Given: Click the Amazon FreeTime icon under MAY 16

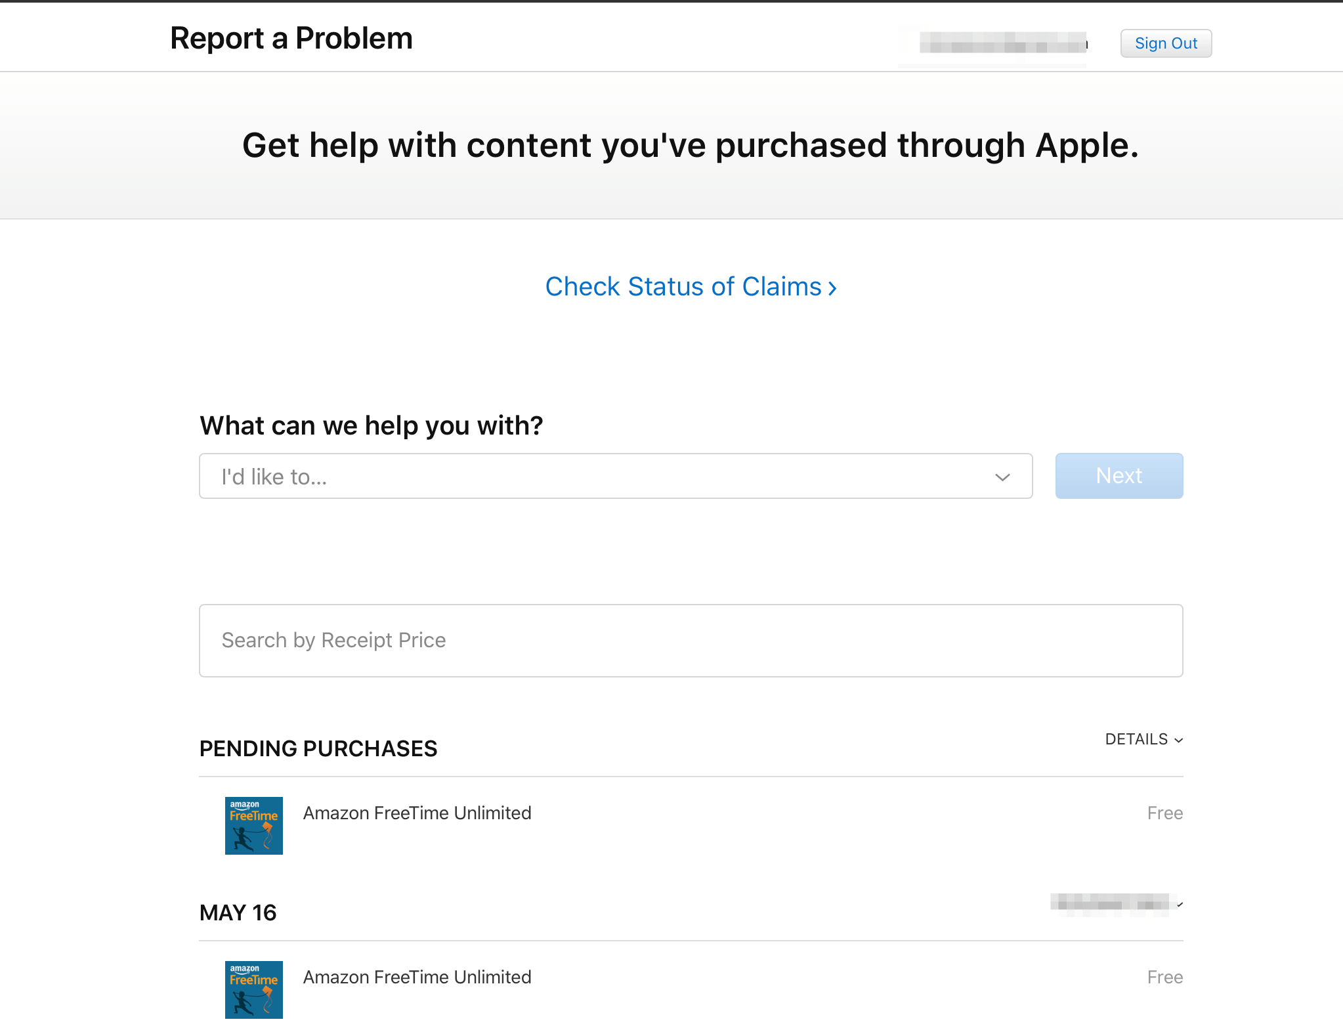Looking at the screenshot, I should tap(253, 989).
